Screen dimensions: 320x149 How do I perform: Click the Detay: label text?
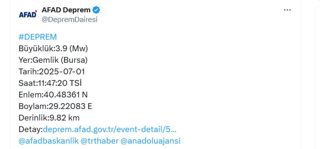pyautogui.click(x=30, y=129)
